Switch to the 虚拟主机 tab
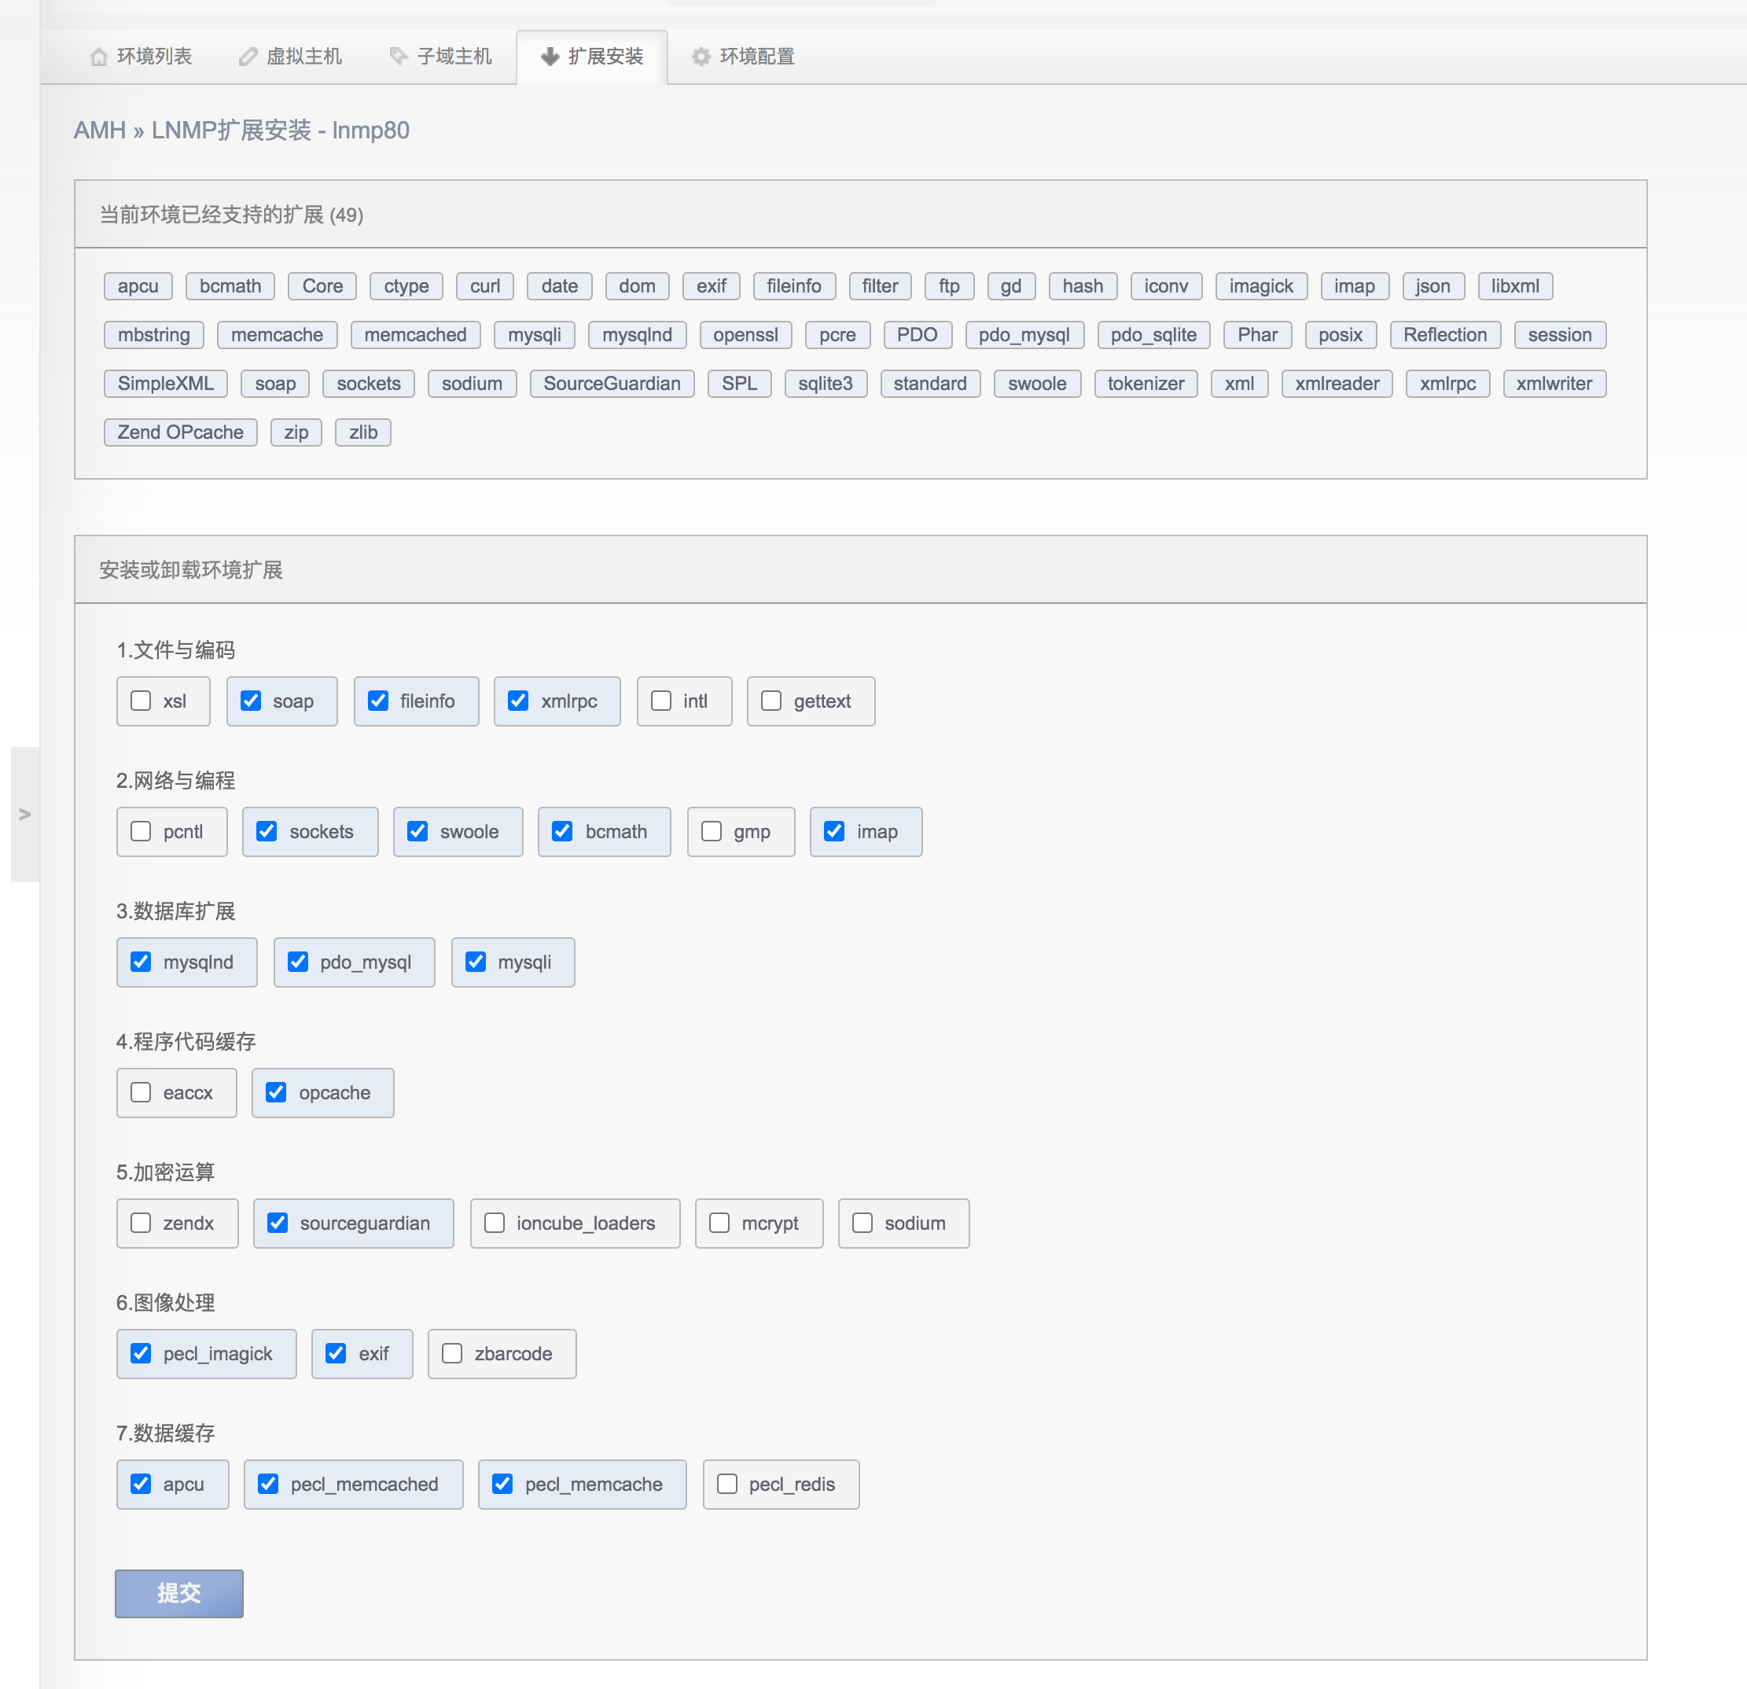This screenshot has height=1689, width=1747. pos(303,57)
